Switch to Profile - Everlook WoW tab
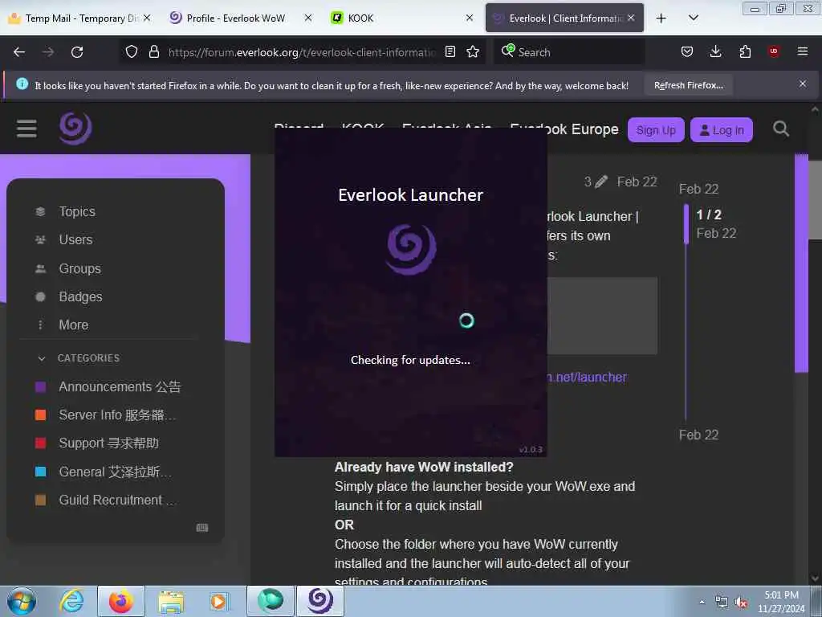This screenshot has width=822, height=617. (236, 18)
